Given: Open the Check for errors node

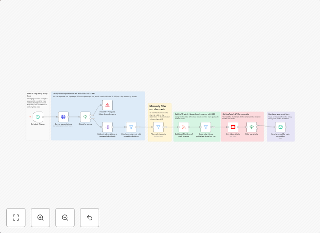Looking at the screenshot, I should click(85, 117).
